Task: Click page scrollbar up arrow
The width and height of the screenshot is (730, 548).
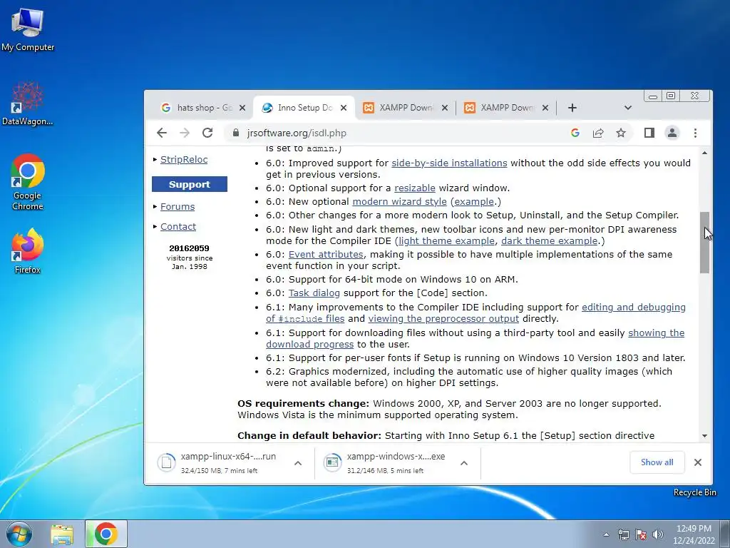Action: point(704,153)
